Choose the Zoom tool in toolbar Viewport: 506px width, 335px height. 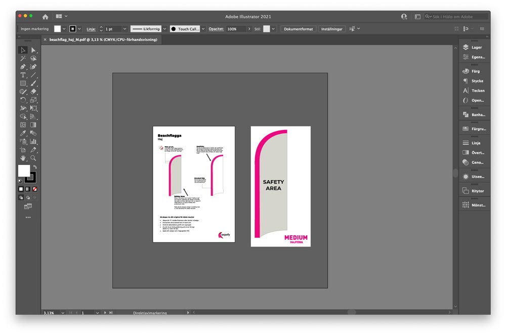[x=33, y=158]
